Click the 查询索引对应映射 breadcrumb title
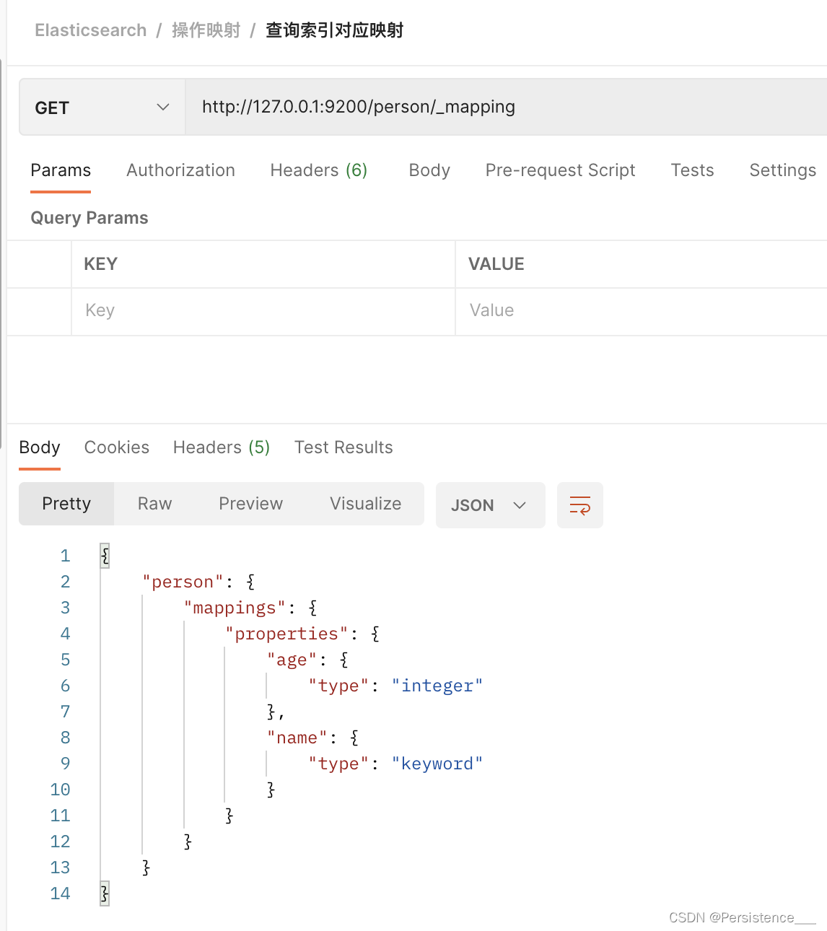 point(335,30)
